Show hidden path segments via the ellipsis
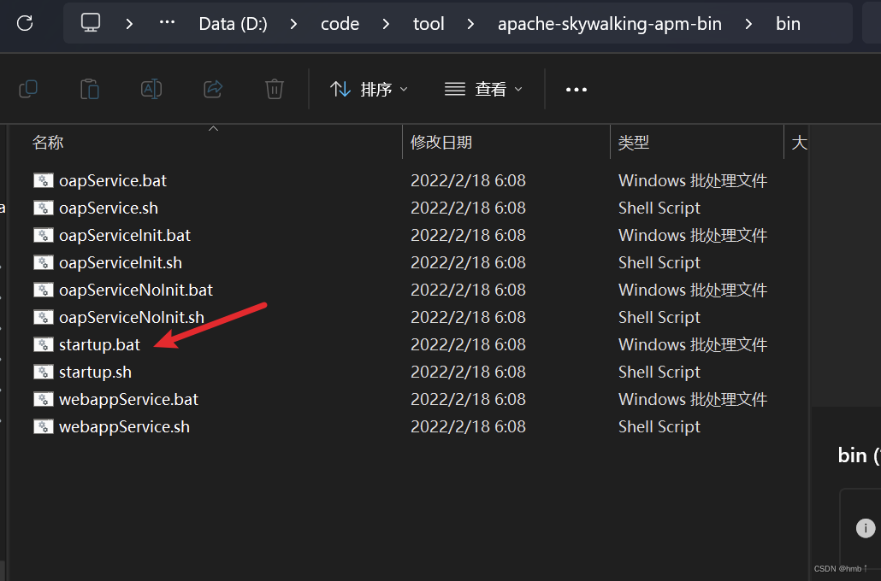This screenshot has width=881, height=581. [x=167, y=22]
